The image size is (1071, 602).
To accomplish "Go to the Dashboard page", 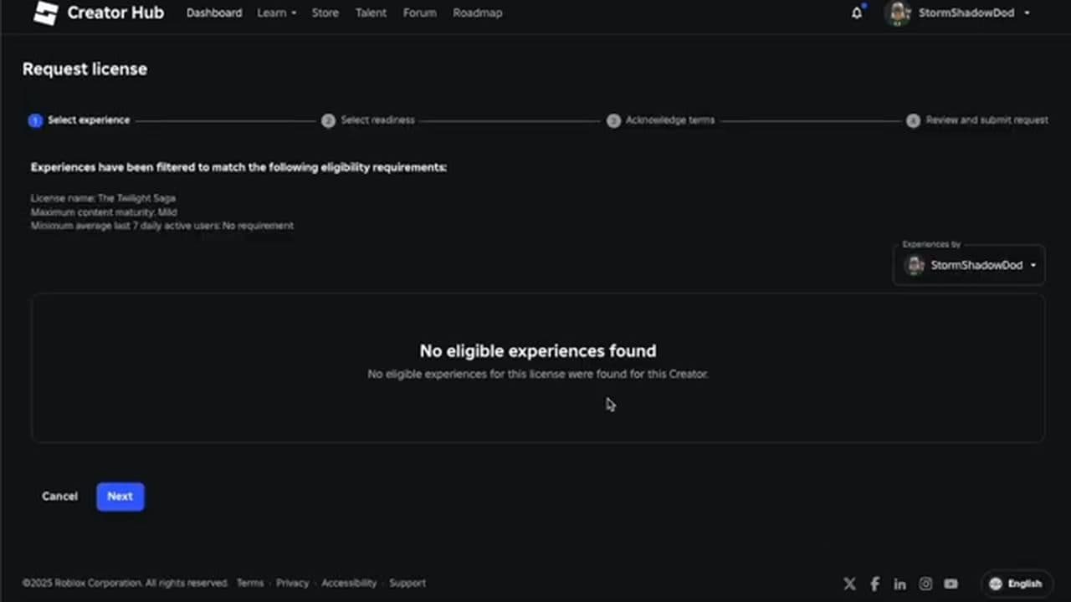I will (214, 13).
